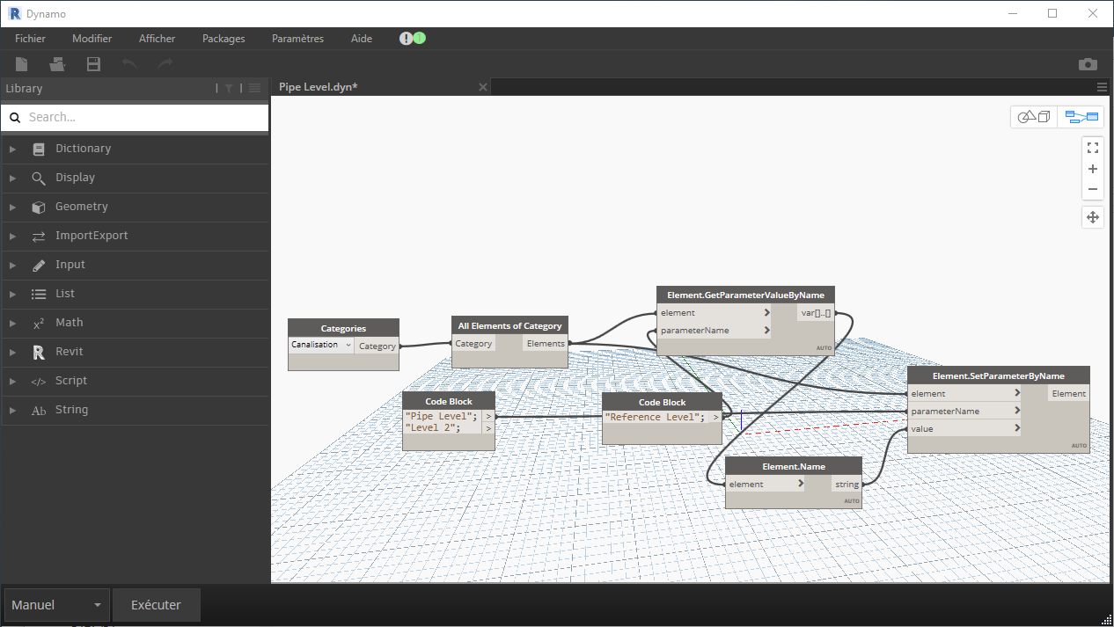Create a new workspace file

click(21, 63)
